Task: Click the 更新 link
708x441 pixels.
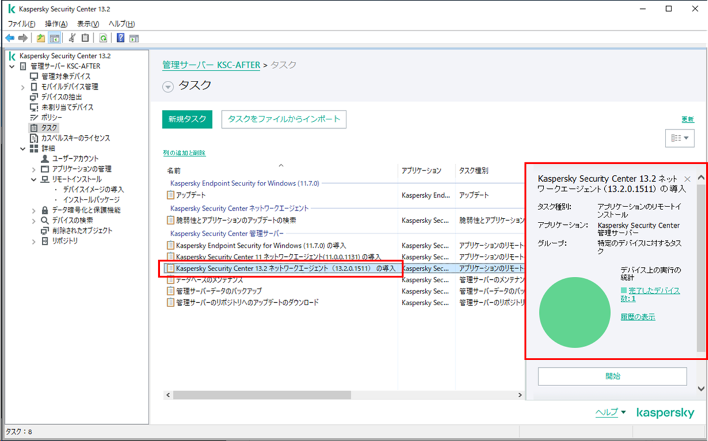Action: point(687,119)
